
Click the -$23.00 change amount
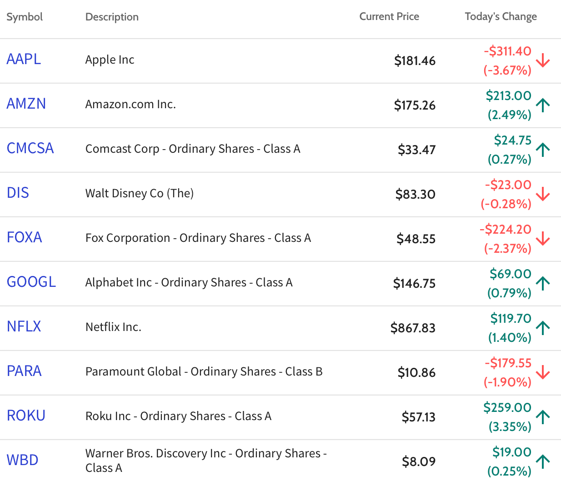coord(508,185)
